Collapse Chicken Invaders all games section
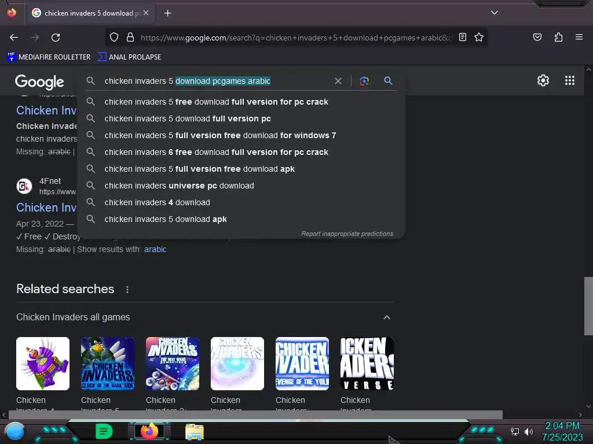The width and height of the screenshot is (593, 444). 386,317
